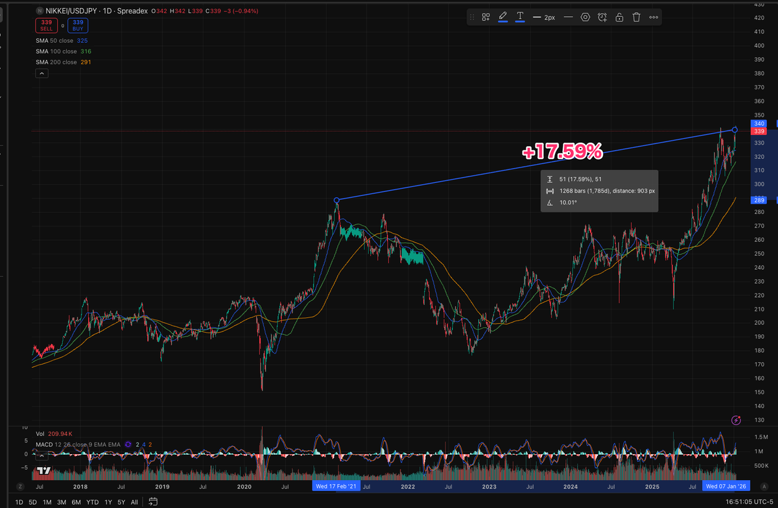Click the blue 340 price axis label
Screen dimensions: 778x508
click(x=759, y=123)
